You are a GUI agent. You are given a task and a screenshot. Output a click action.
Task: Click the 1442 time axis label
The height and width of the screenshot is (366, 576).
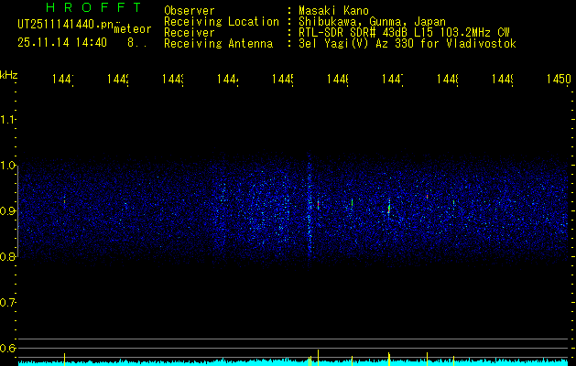coord(117,80)
